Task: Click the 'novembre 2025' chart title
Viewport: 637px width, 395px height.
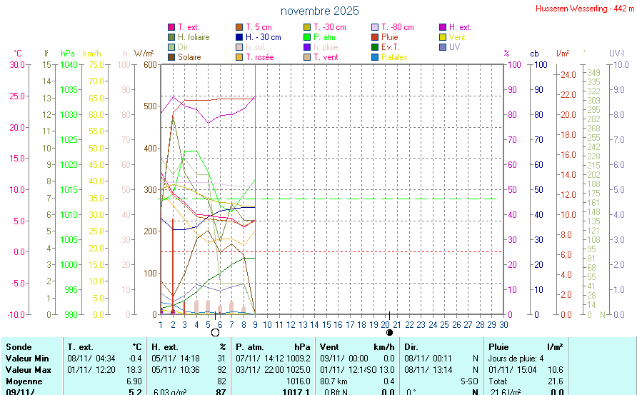Action: (319, 11)
